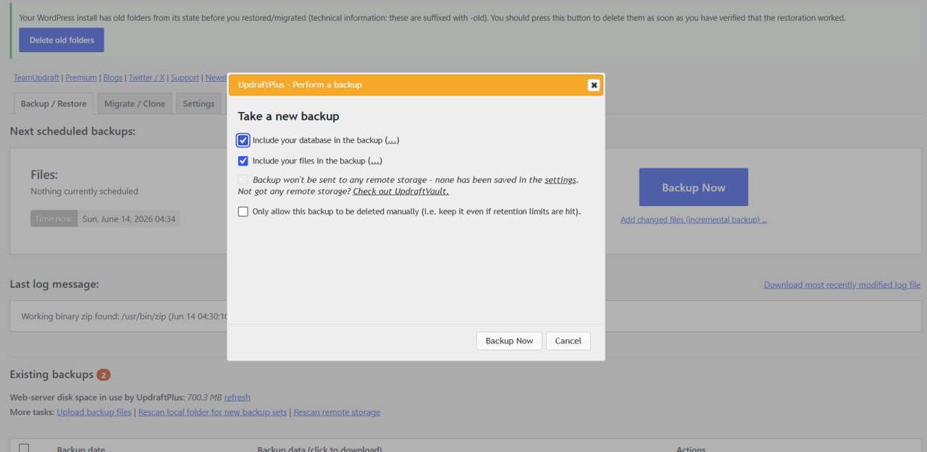Image resolution: width=927 pixels, height=452 pixels.
Task: Click Cancel in the backup dialog
Action: pyautogui.click(x=568, y=341)
